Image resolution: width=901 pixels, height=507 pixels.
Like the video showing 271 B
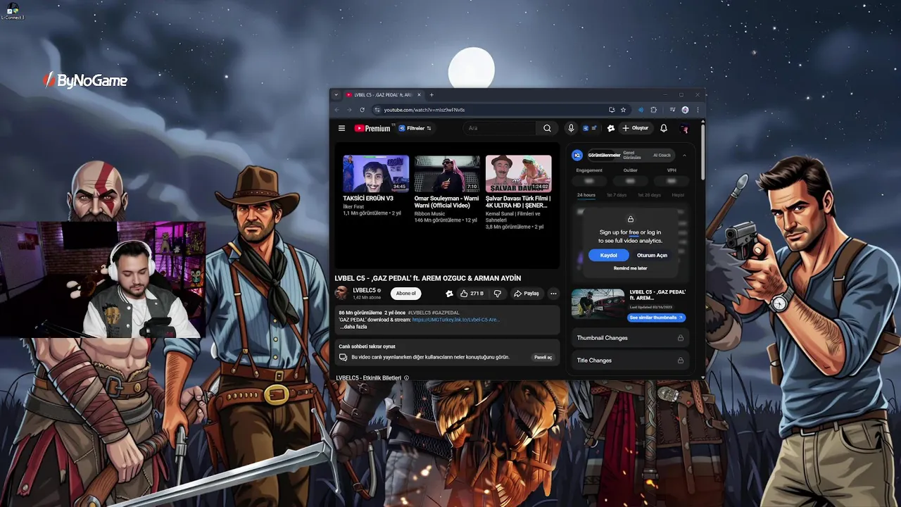click(472, 294)
